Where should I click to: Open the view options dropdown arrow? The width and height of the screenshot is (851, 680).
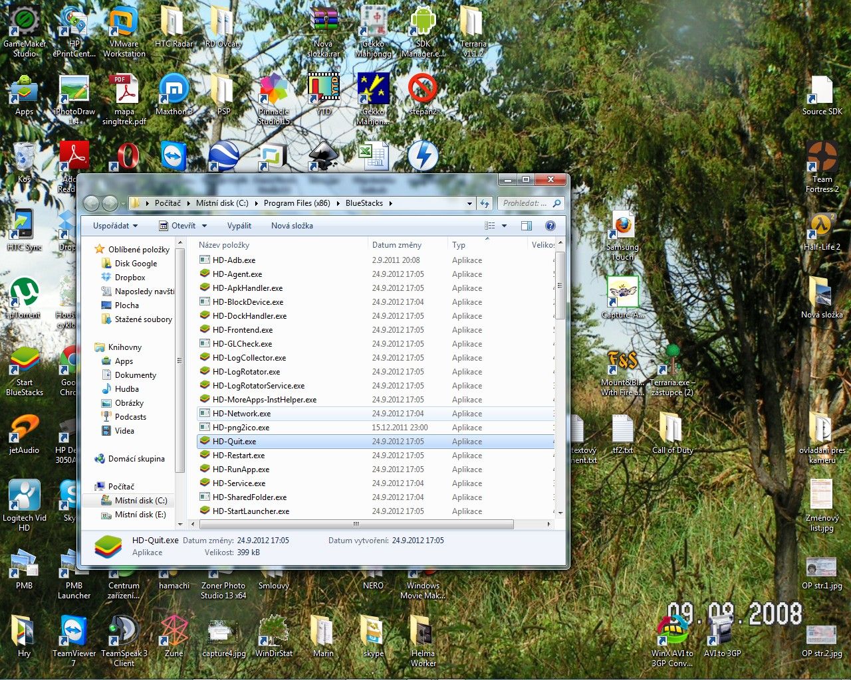504,226
